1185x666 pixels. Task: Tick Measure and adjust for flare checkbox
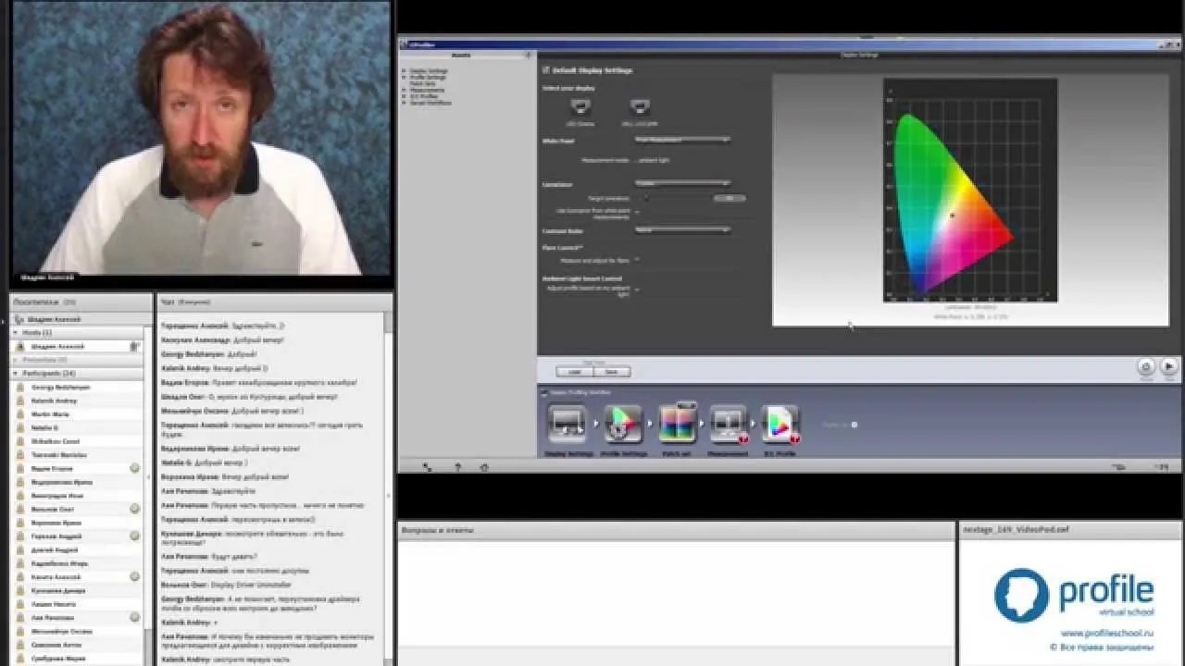click(637, 261)
